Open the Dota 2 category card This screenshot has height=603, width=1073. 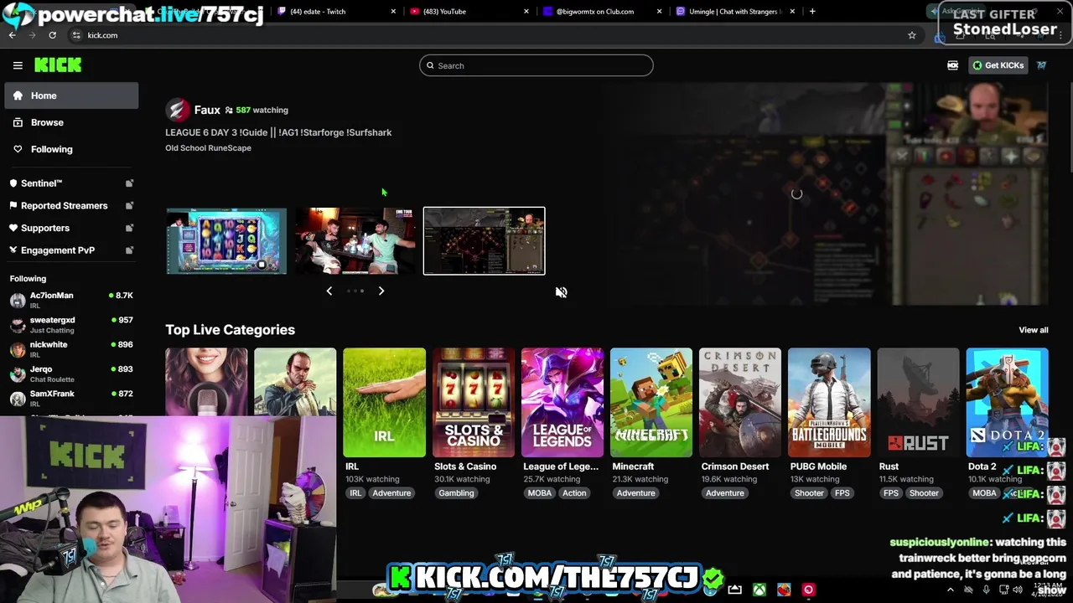click(1007, 403)
